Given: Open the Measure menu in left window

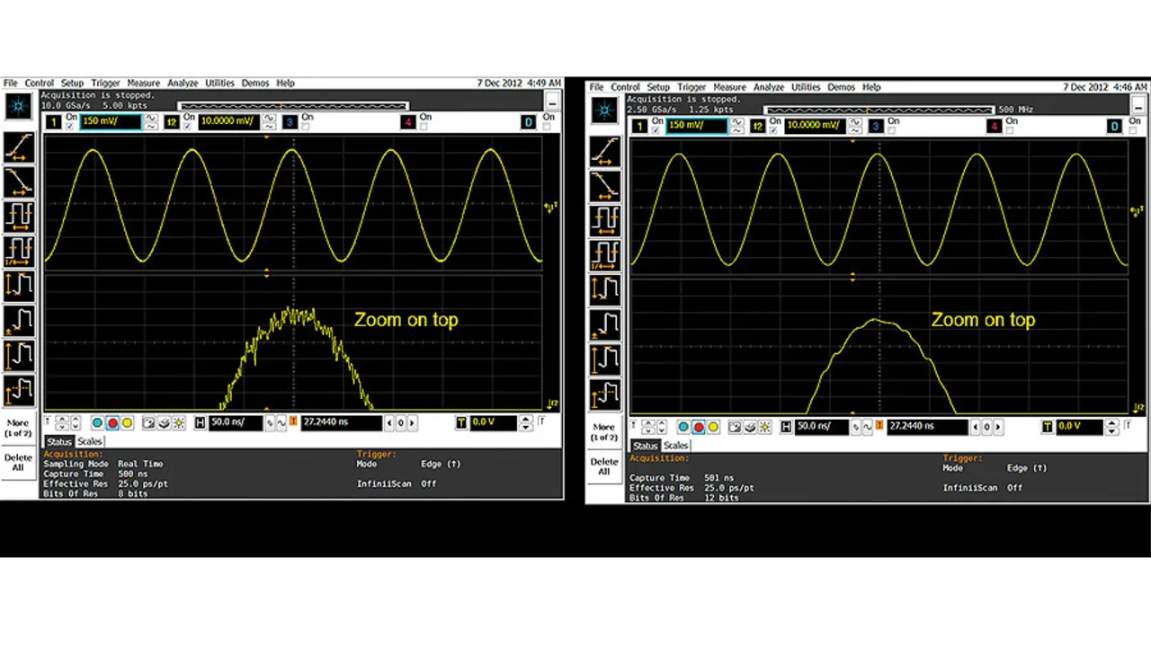Looking at the screenshot, I should point(143,83).
